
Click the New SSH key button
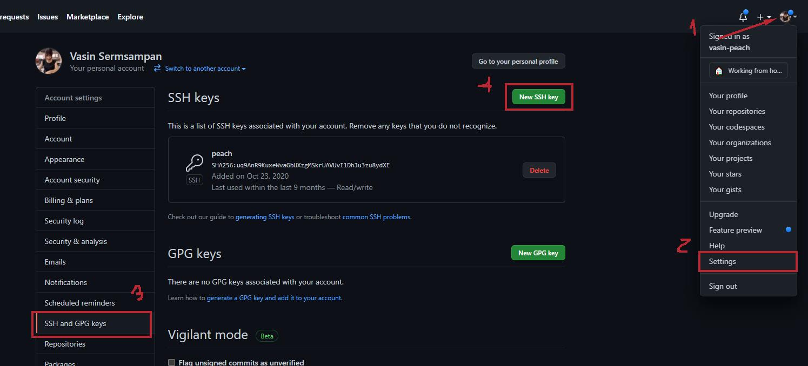tap(538, 97)
